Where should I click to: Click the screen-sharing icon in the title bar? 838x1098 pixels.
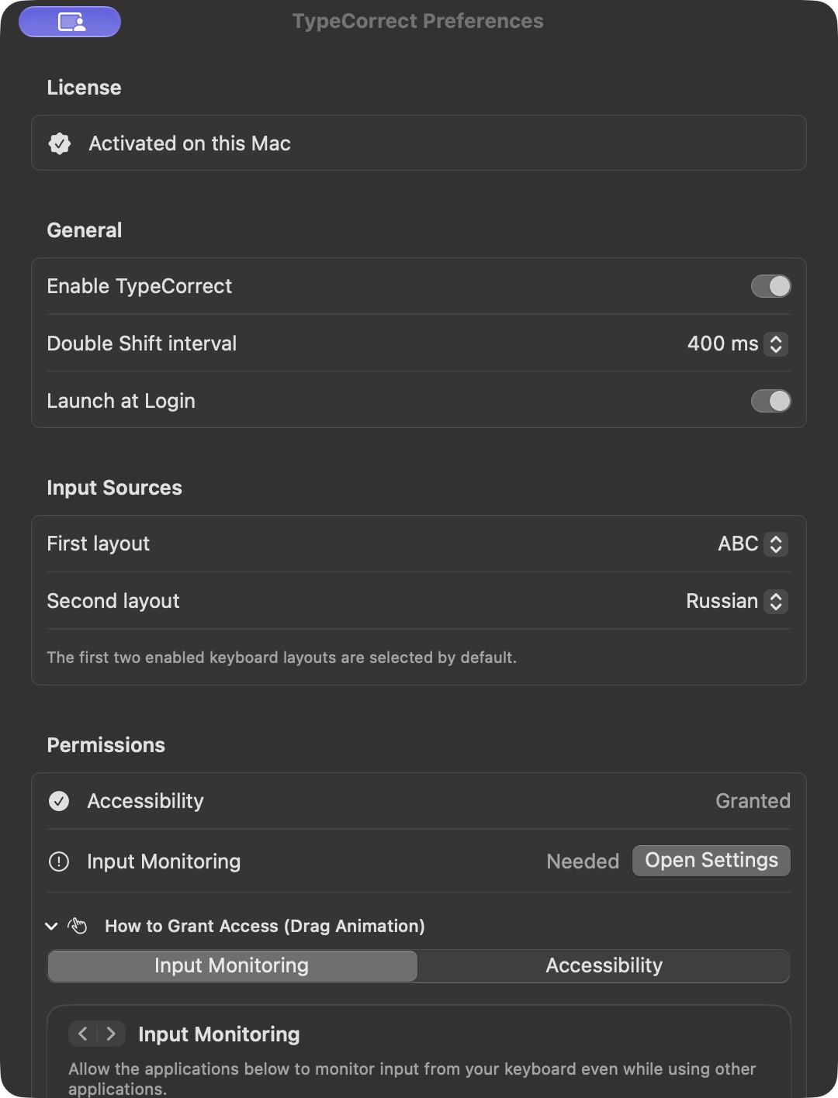pyautogui.click(x=70, y=22)
